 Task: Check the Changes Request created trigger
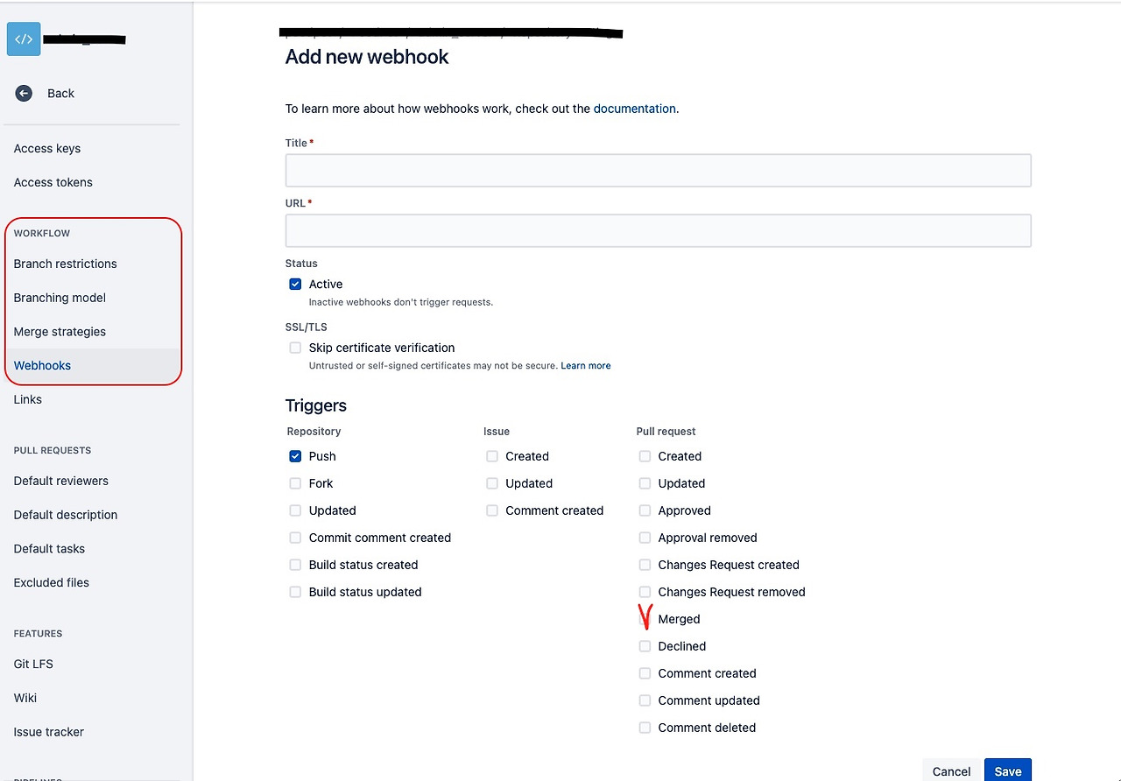click(x=645, y=565)
